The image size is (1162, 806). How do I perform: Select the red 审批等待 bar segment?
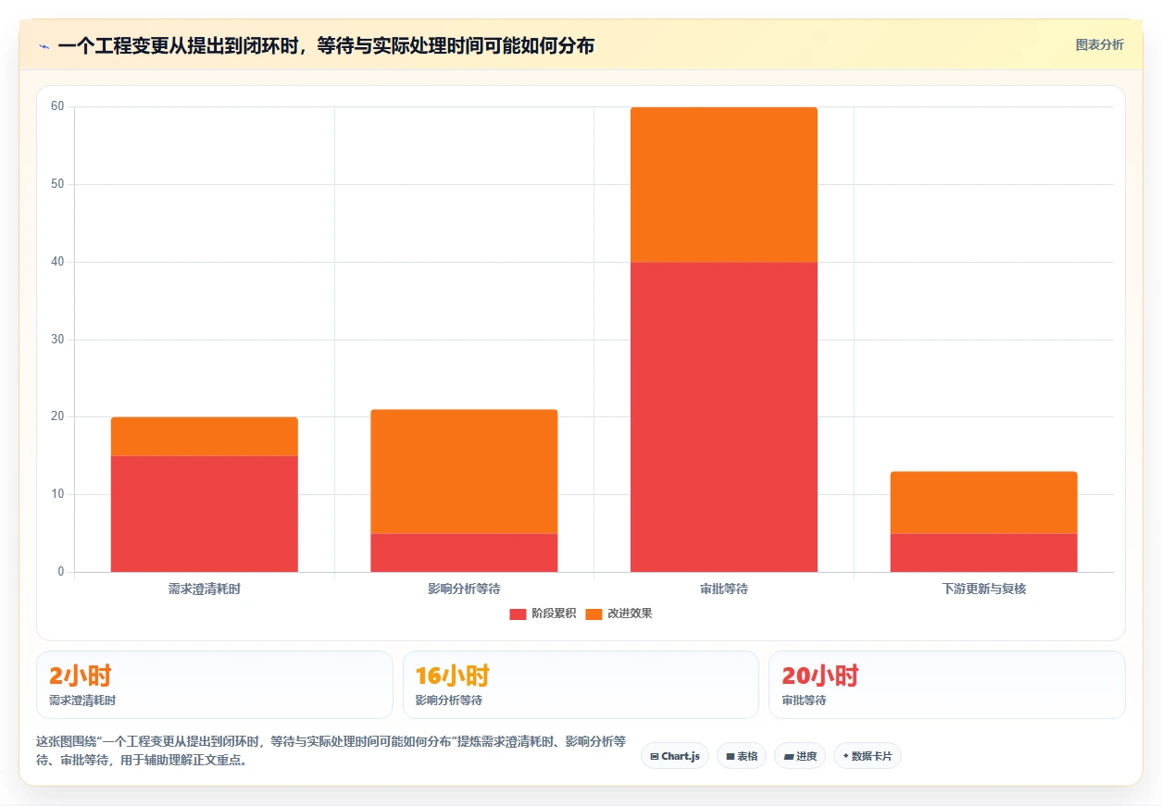pyautogui.click(x=724, y=416)
